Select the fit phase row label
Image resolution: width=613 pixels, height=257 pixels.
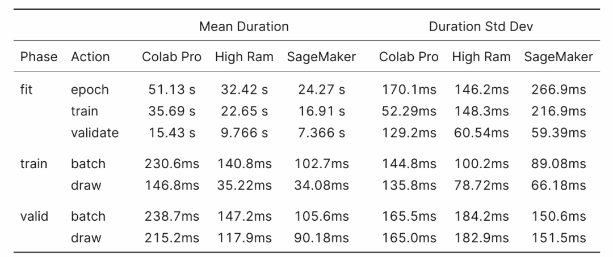(26, 89)
